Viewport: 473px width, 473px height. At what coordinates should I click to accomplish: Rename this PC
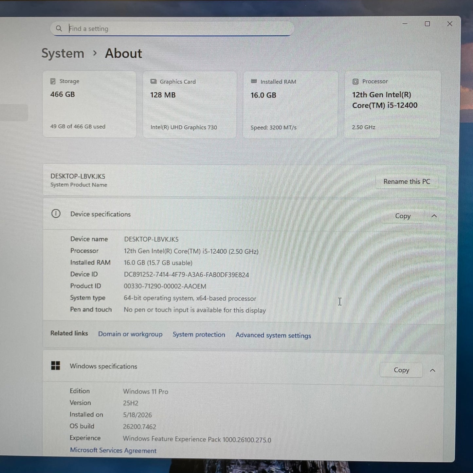click(407, 182)
